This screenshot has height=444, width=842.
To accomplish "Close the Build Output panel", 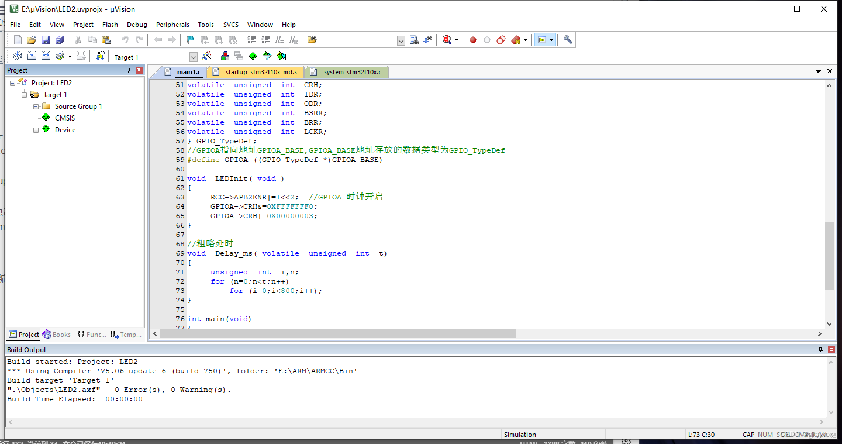I will click(x=831, y=350).
